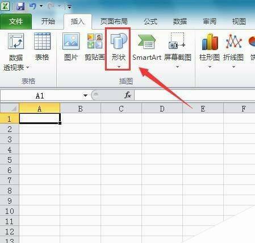Switch to the 页面布局 tab
Viewport: 255px width, 243px height.
114,22
